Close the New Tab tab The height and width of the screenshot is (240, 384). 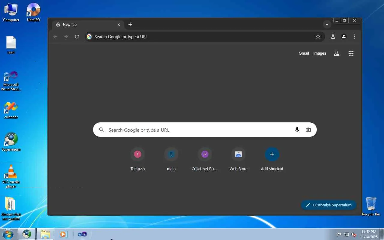[119, 25]
